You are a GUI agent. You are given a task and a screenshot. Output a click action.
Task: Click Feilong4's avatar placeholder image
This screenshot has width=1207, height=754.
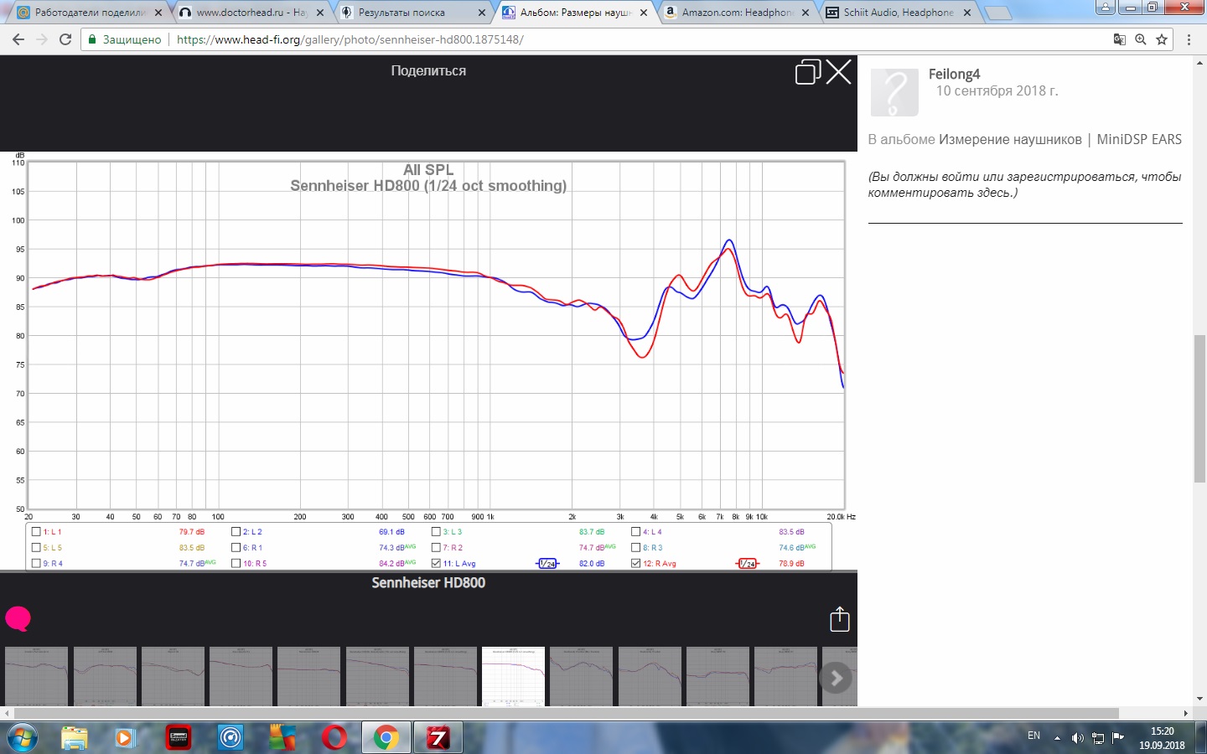894,92
